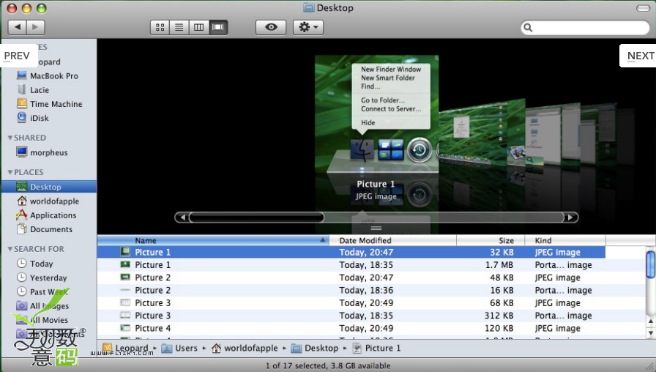
Task: Sort by the Name column
Action: point(213,240)
